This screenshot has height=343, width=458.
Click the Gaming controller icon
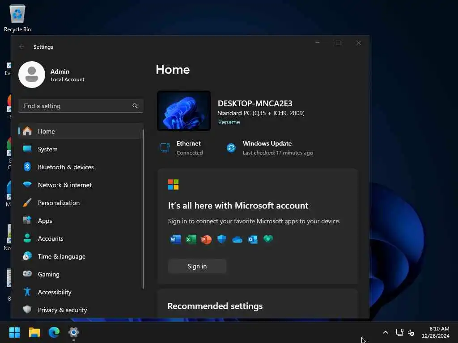27,274
